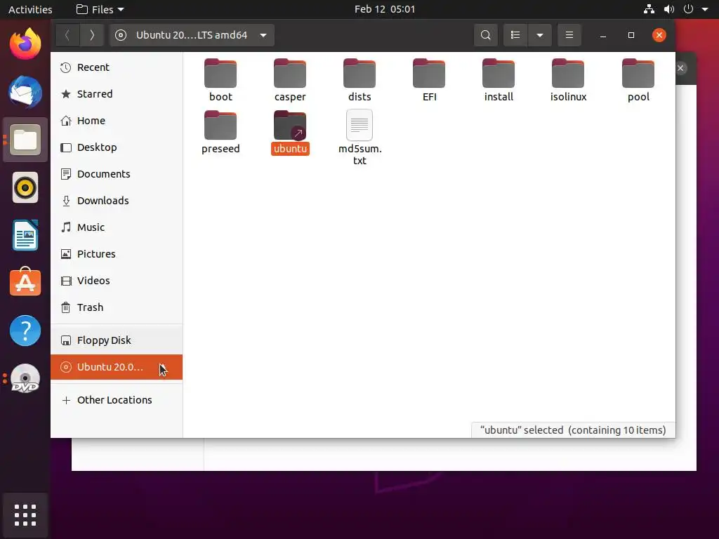The height and width of the screenshot is (539, 719).
Task: Open Documents in the sidebar
Action: click(117, 174)
